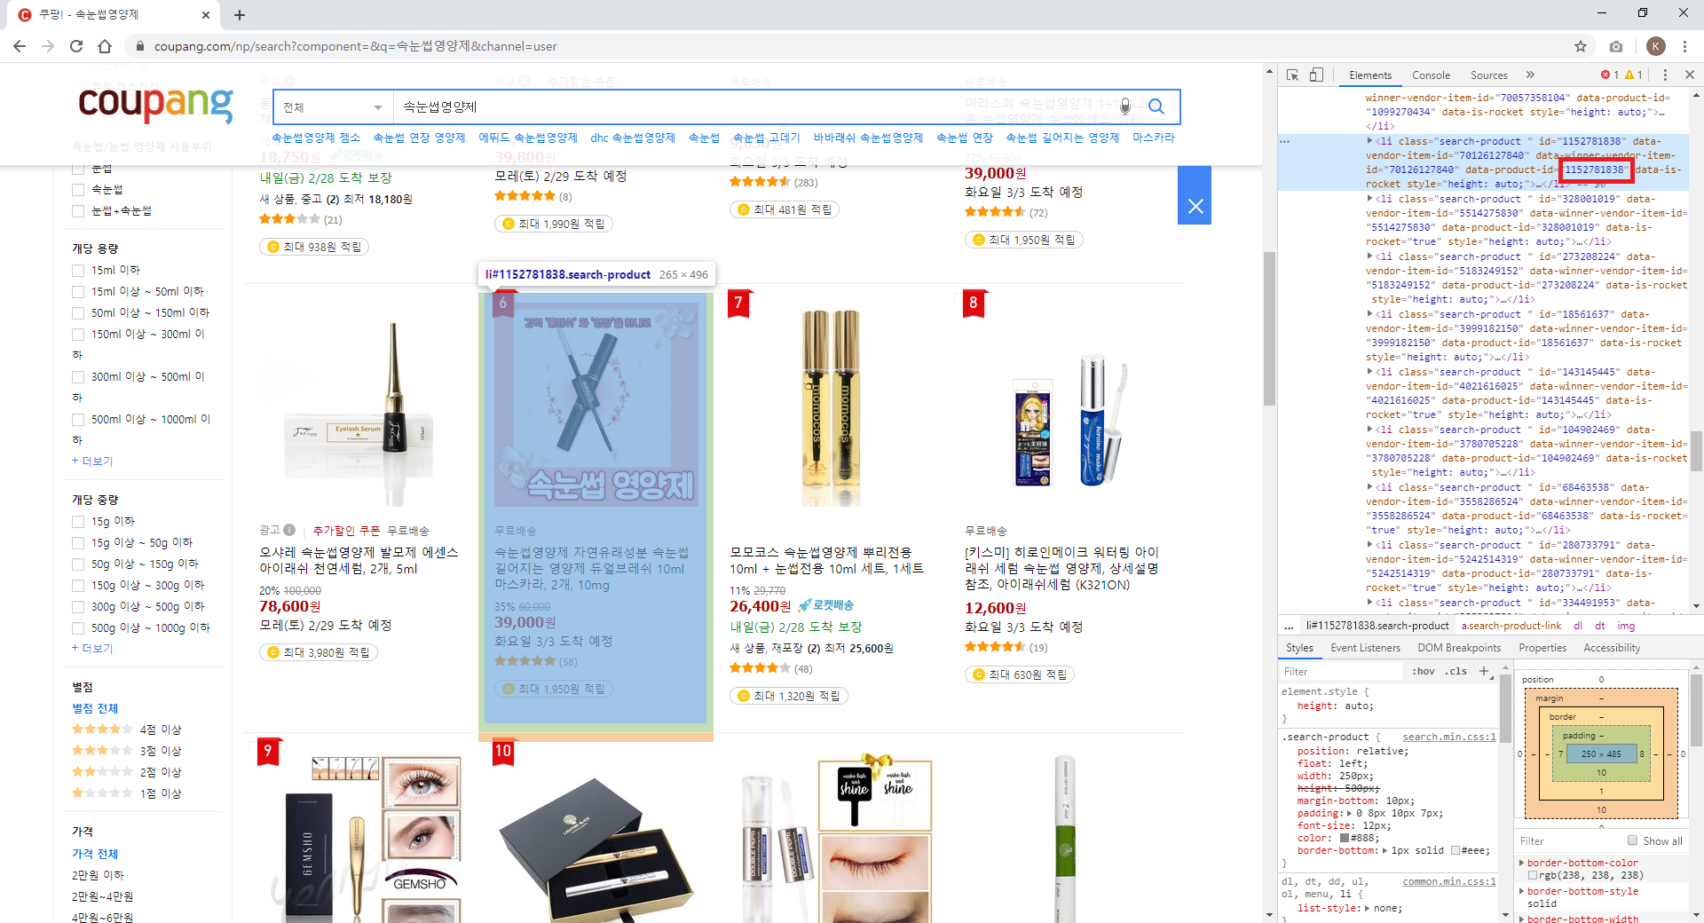This screenshot has width=1704, height=923.
Task: Open the Chrome three-dot menu
Action: pos(1685,46)
